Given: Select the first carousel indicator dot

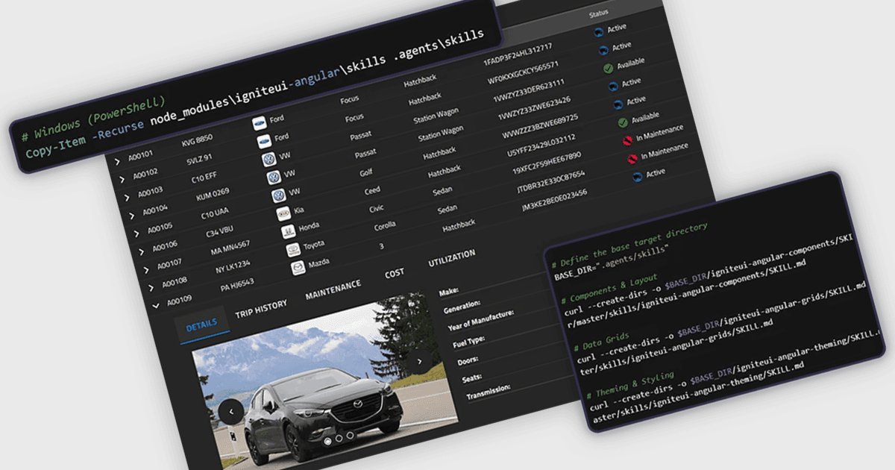Looking at the screenshot, I should 327,441.
